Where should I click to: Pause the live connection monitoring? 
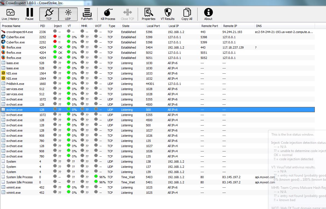(30, 14)
